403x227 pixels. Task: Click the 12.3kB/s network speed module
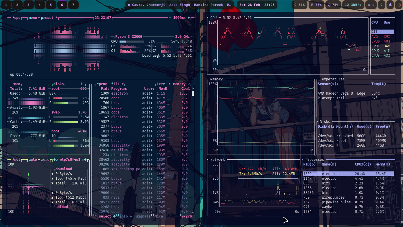[353, 5]
